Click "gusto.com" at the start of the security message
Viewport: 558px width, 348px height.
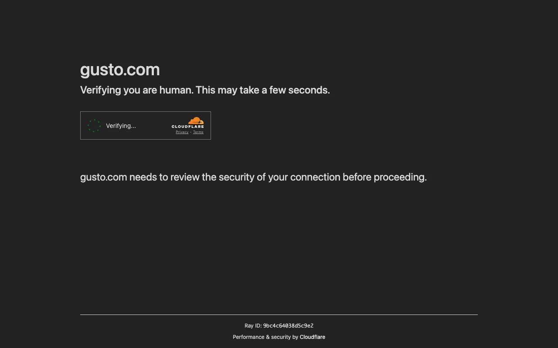103,177
